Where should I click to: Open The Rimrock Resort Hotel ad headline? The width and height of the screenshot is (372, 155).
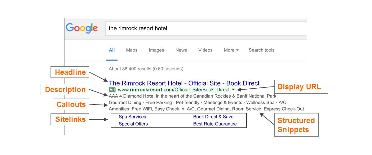click(x=184, y=83)
